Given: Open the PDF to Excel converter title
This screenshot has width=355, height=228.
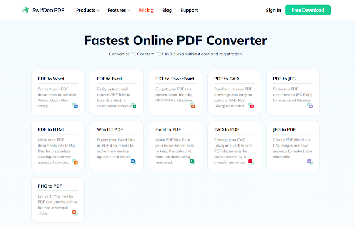Looking at the screenshot, I should 109,79.
